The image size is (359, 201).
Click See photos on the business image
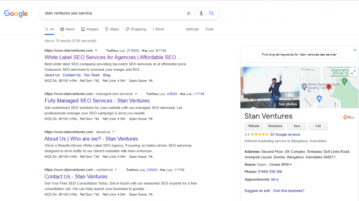[287, 104]
